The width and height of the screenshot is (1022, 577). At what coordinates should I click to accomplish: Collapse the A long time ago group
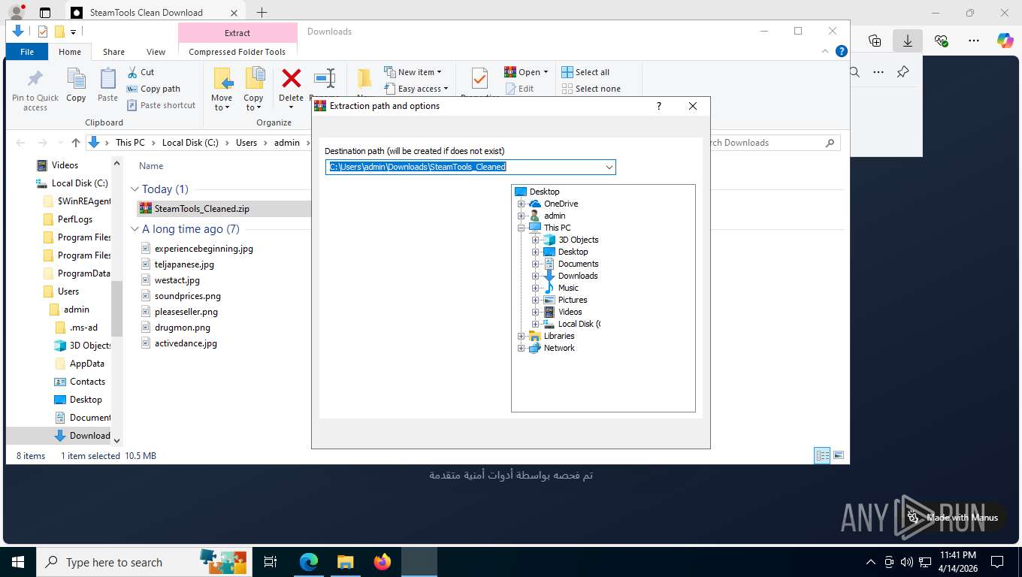click(x=135, y=229)
